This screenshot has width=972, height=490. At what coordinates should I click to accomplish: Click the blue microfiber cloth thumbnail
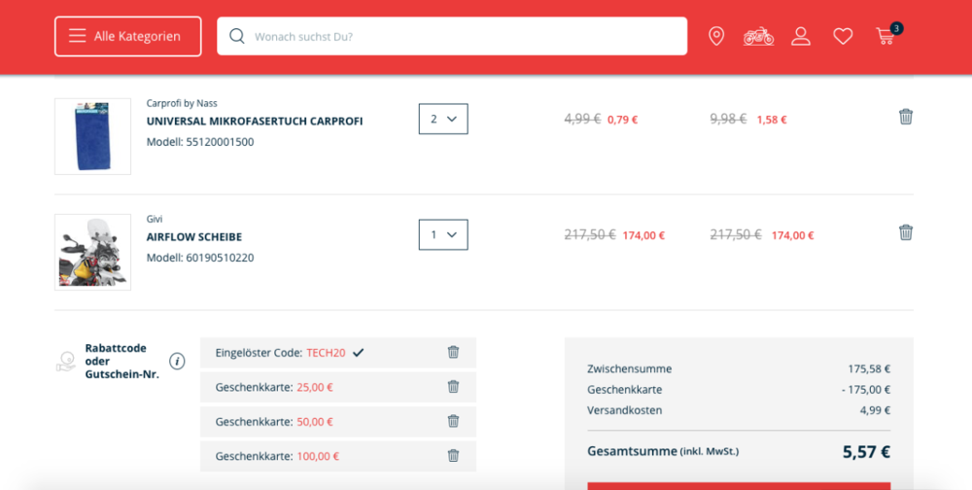click(x=92, y=136)
